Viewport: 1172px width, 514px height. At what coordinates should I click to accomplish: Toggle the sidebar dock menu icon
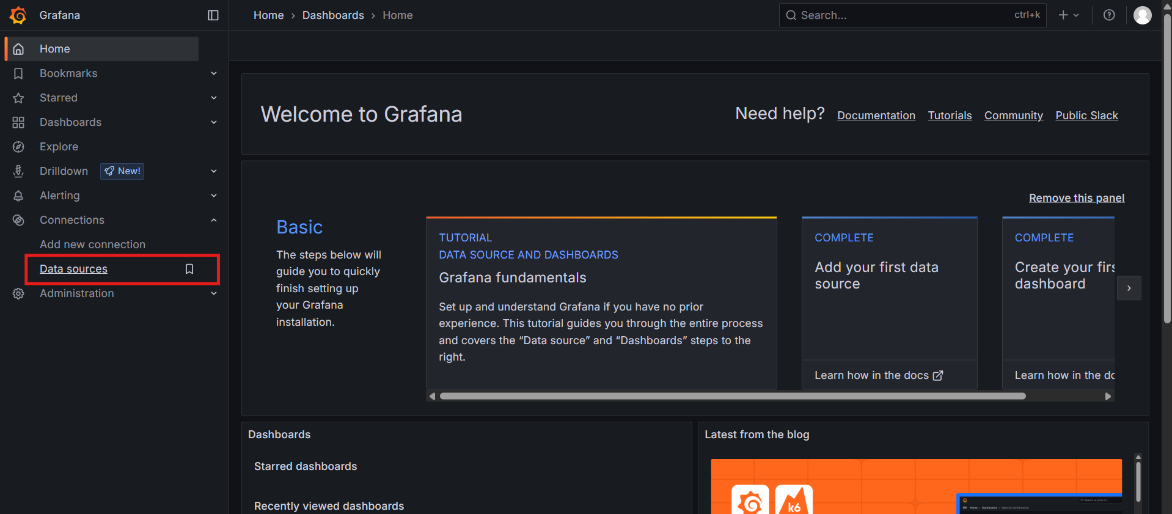tap(213, 15)
